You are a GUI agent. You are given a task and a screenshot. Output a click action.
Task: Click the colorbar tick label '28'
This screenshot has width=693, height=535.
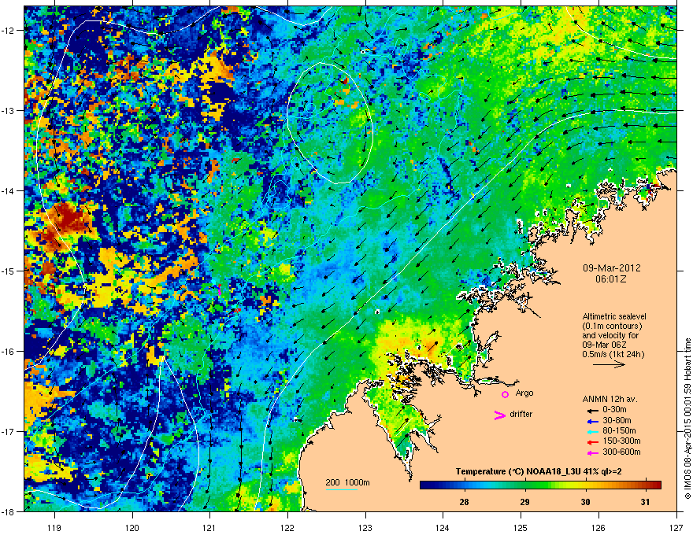[464, 502]
